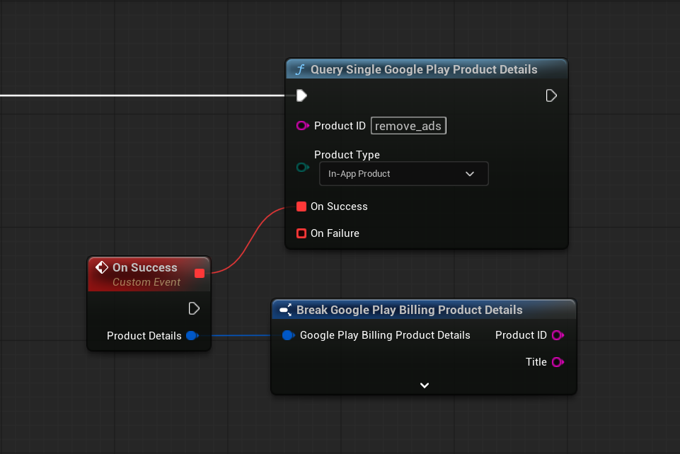Viewport: 680px width, 454px height.
Task: Click the Product Type label
Action: [x=347, y=155]
